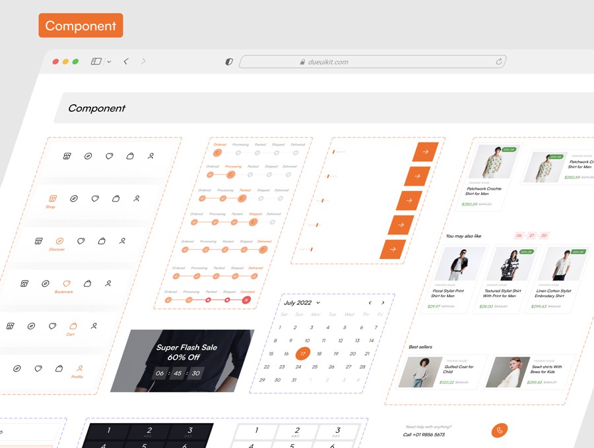The height and width of the screenshot is (448, 594).
Task: Click the topmost orange arrow button
Action: 425,152
